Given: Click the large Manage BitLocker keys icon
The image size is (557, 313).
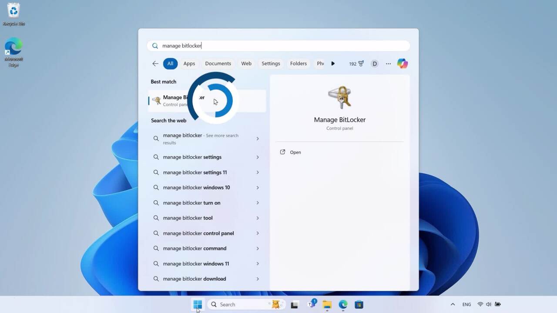Looking at the screenshot, I should pos(340,97).
